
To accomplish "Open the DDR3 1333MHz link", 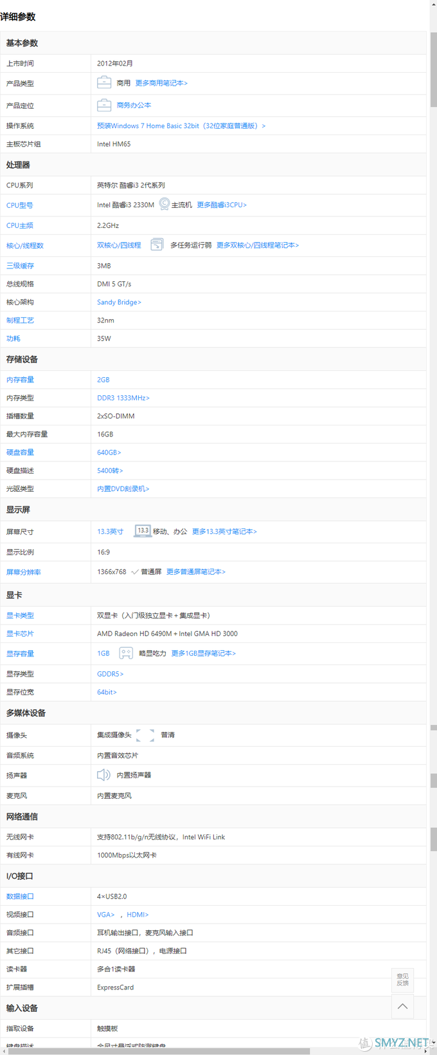I will click(123, 398).
